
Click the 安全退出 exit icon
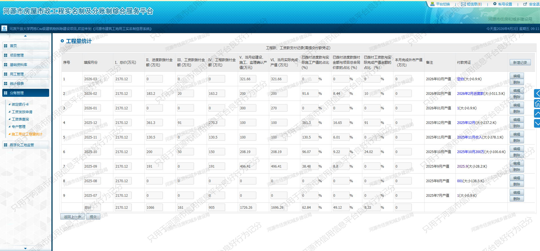click(525, 4)
